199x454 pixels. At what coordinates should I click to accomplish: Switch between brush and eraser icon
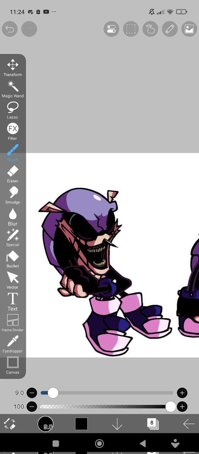click(9, 424)
